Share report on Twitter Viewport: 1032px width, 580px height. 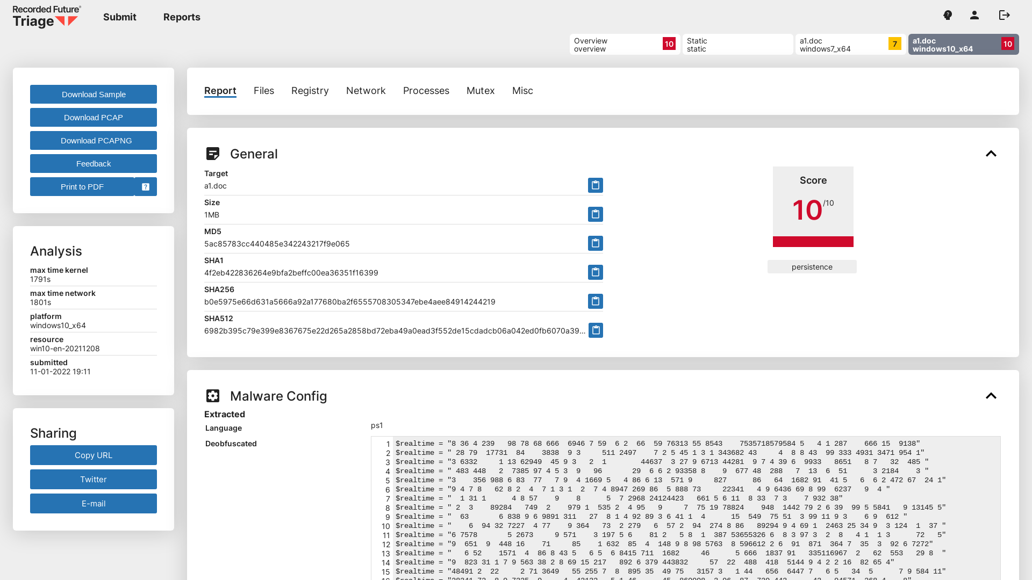pos(94,480)
